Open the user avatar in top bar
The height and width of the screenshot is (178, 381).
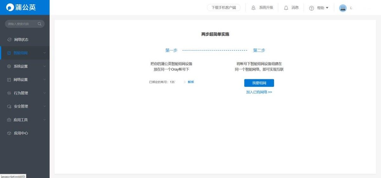343,8
